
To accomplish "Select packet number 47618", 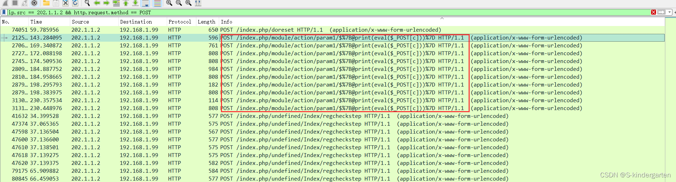I will pos(332,155).
